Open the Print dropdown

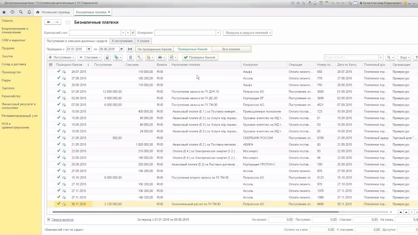[161, 57]
